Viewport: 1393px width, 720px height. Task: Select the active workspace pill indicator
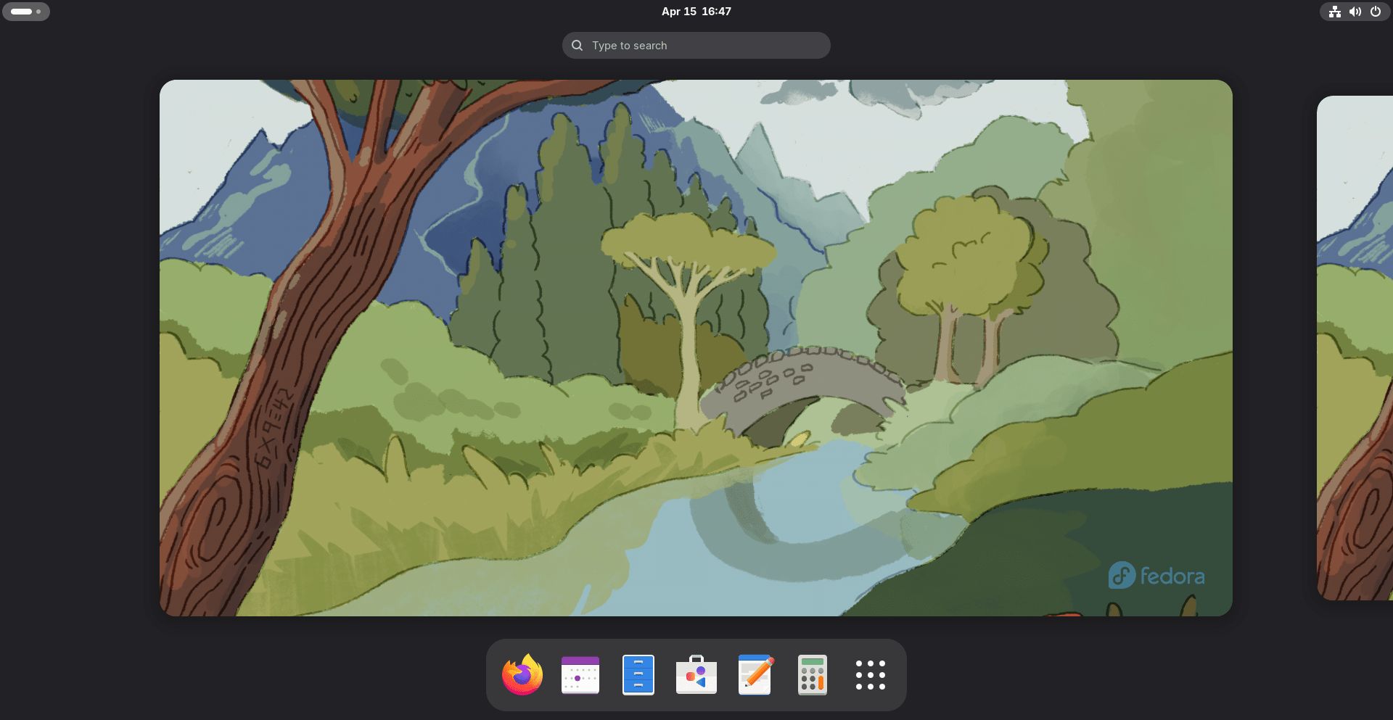pos(20,11)
